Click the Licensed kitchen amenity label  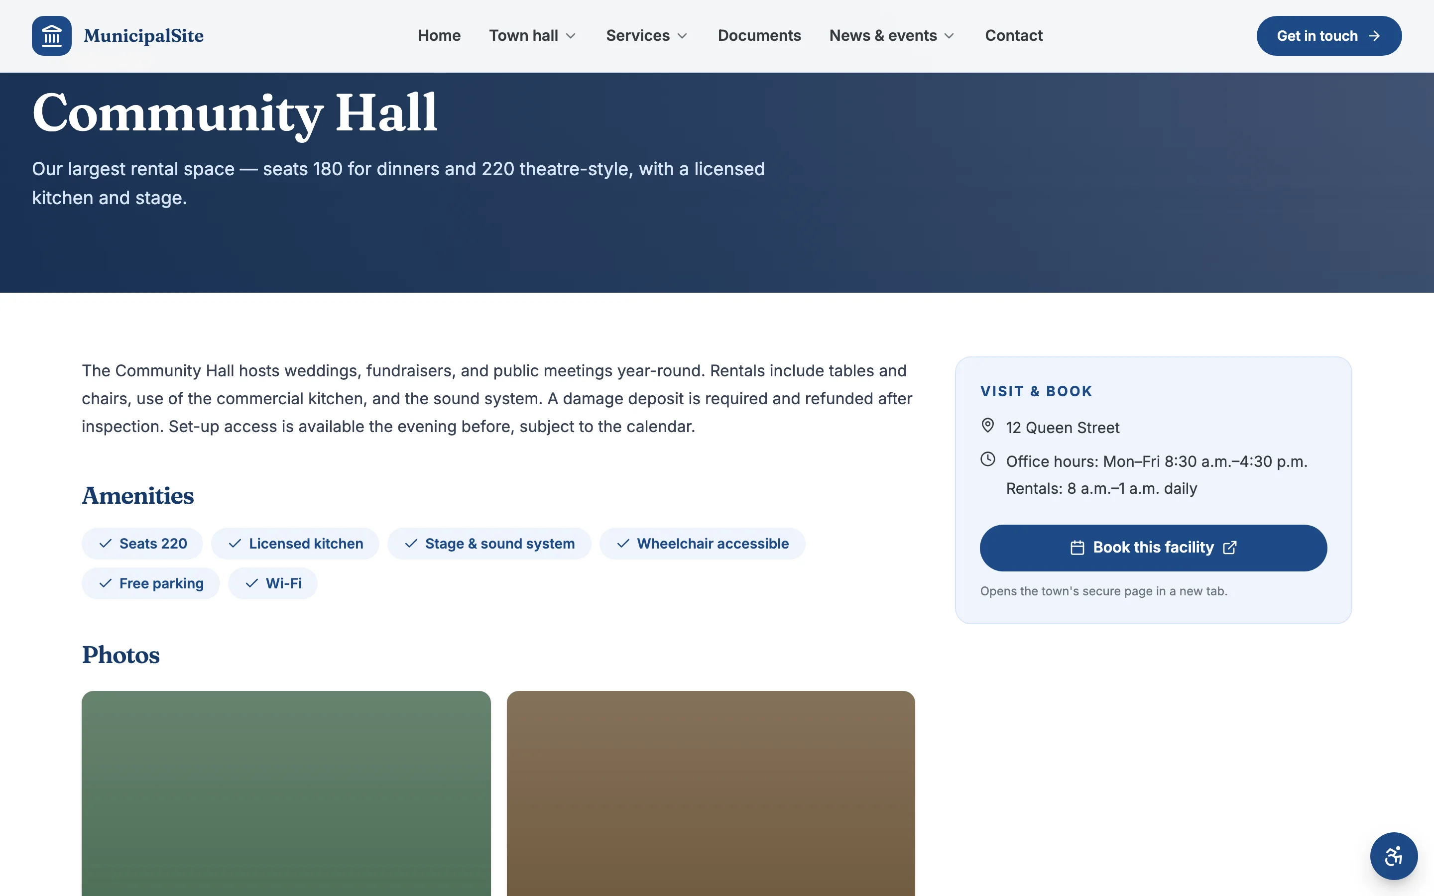coord(306,544)
